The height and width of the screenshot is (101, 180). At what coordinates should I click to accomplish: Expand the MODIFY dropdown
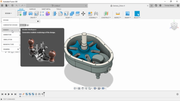(x=69, y=17)
